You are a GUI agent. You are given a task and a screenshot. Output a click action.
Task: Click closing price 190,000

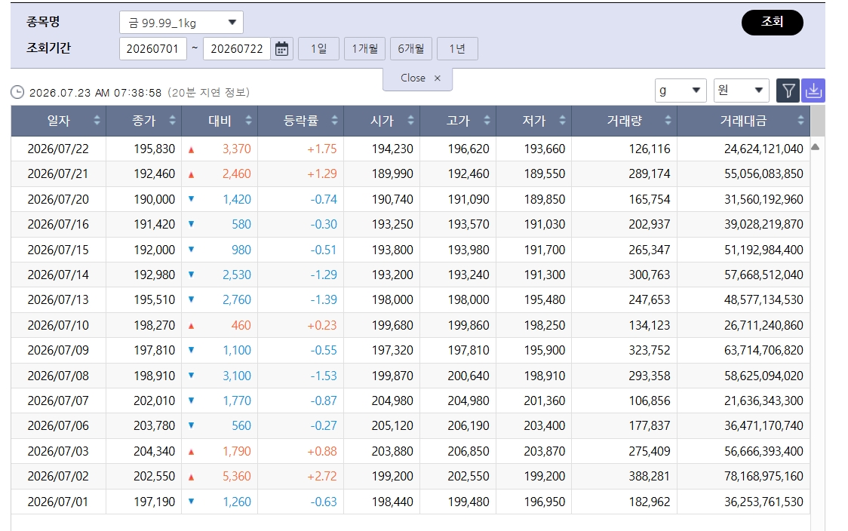154,199
